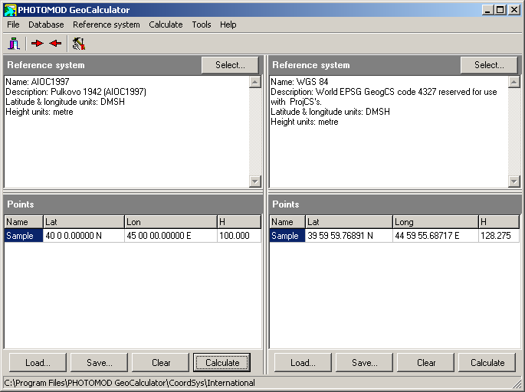This screenshot has width=525, height=392.
Task: Click the height cell 100.000
Action: pyautogui.click(x=239, y=236)
